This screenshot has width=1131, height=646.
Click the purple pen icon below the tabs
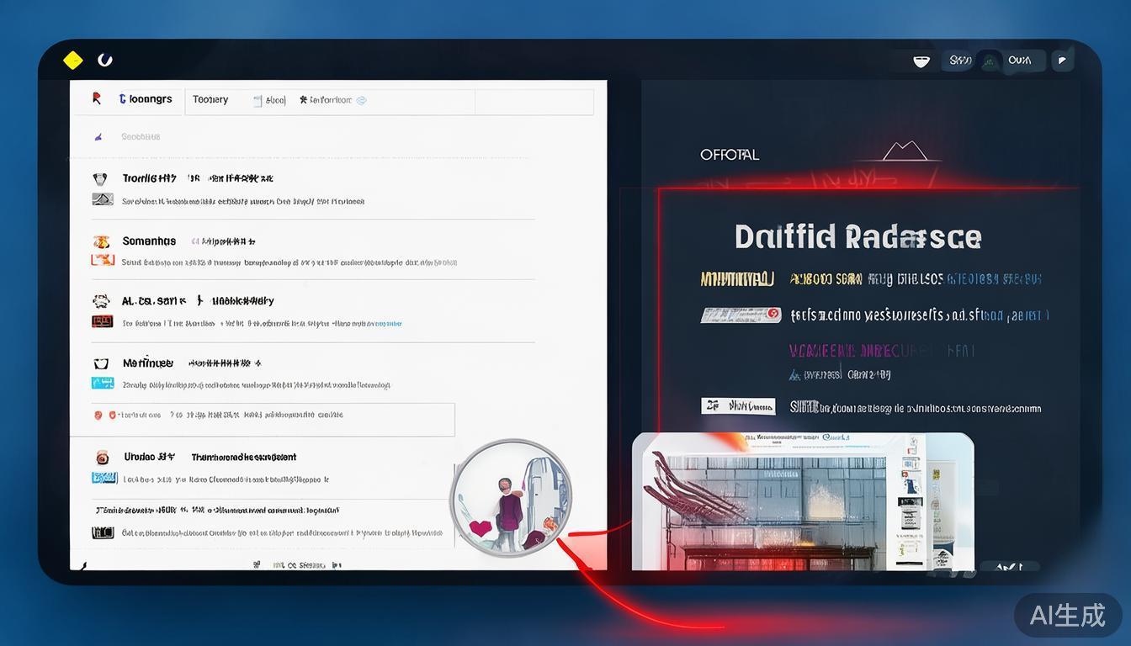tap(98, 136)
